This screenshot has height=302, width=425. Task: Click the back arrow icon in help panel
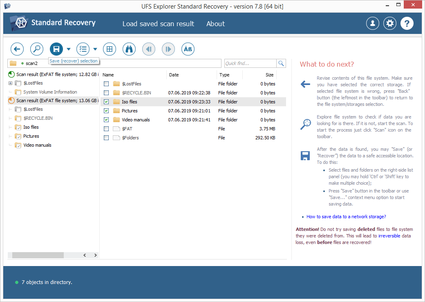pyautogui.click(x=306, y=84)
